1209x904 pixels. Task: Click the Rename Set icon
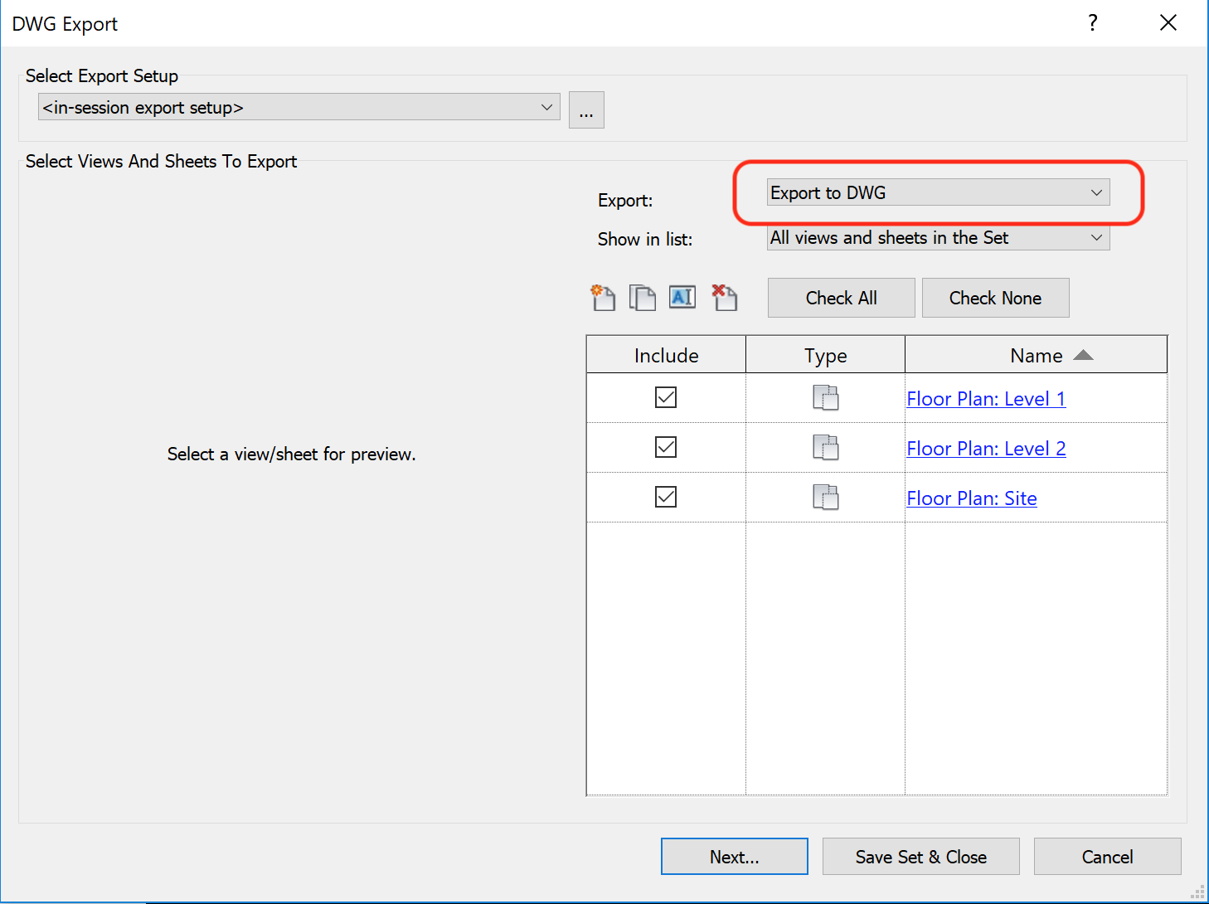pyautogui.click(x=682, y=297)
